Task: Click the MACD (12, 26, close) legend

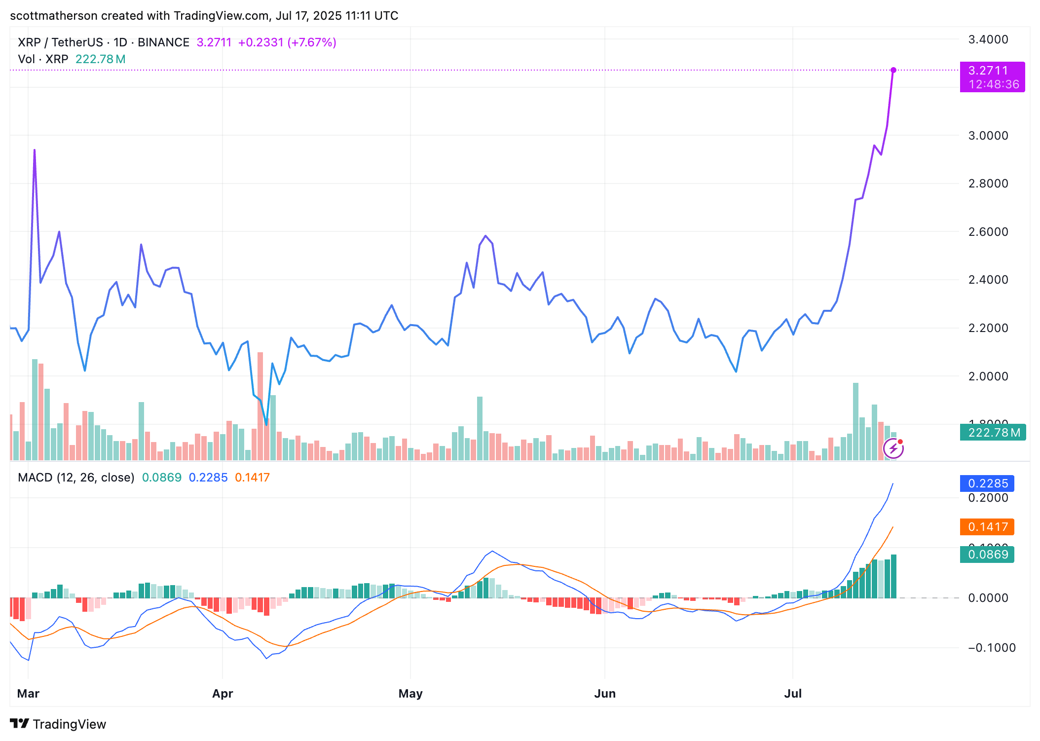Action: [76, 478]
